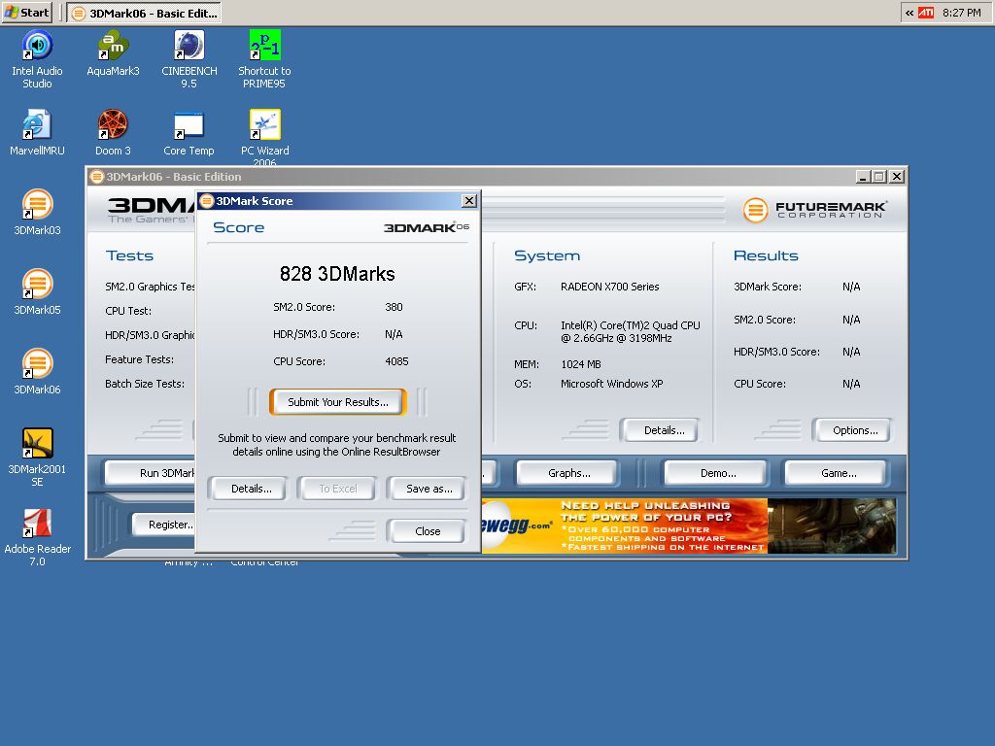
Task: Launch MarvellMRU desktop shortcut
Action: [x=38, y=132]
